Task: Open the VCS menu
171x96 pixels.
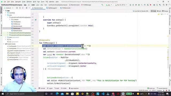Action: (47, 2)
